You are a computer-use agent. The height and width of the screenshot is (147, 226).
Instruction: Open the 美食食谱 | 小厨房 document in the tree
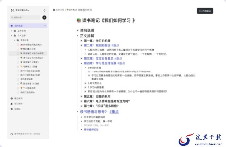(x=31, y=83)
